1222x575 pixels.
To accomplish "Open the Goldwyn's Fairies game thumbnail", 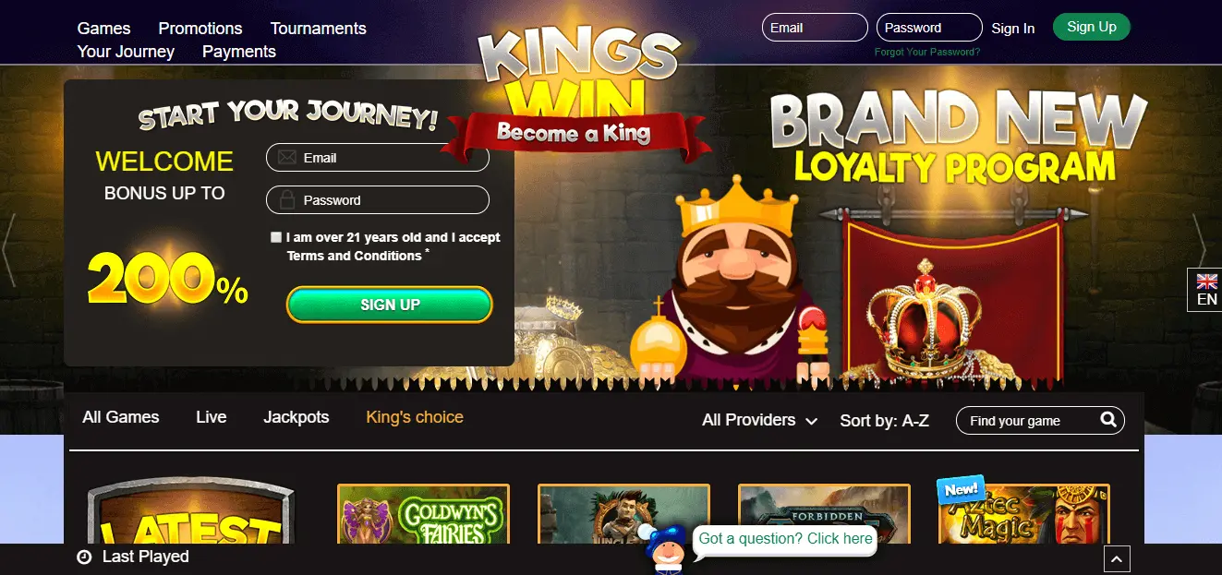I will (423, 514).
